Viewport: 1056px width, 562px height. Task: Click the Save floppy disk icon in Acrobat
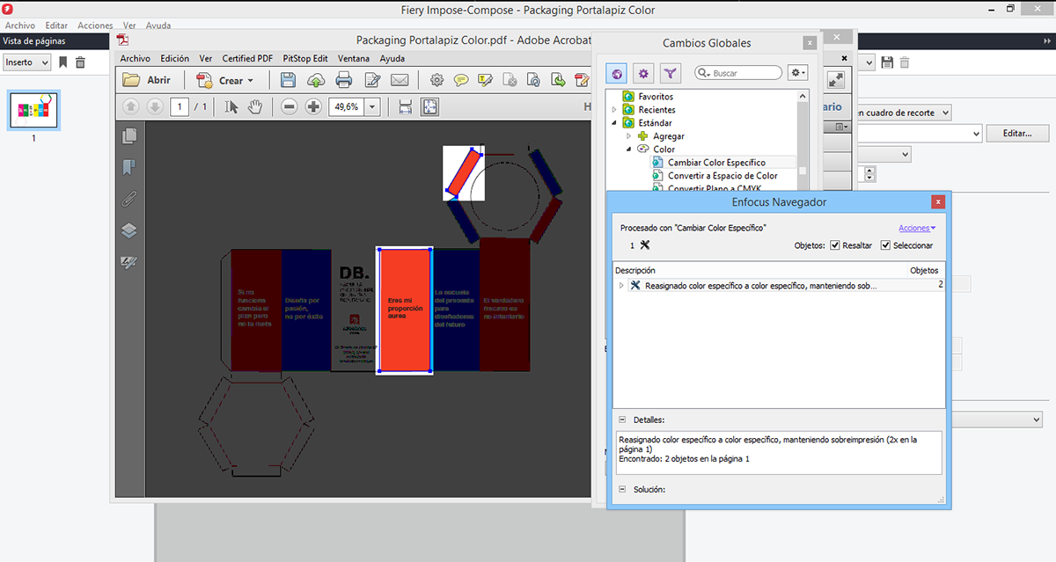tap(288, 80)
